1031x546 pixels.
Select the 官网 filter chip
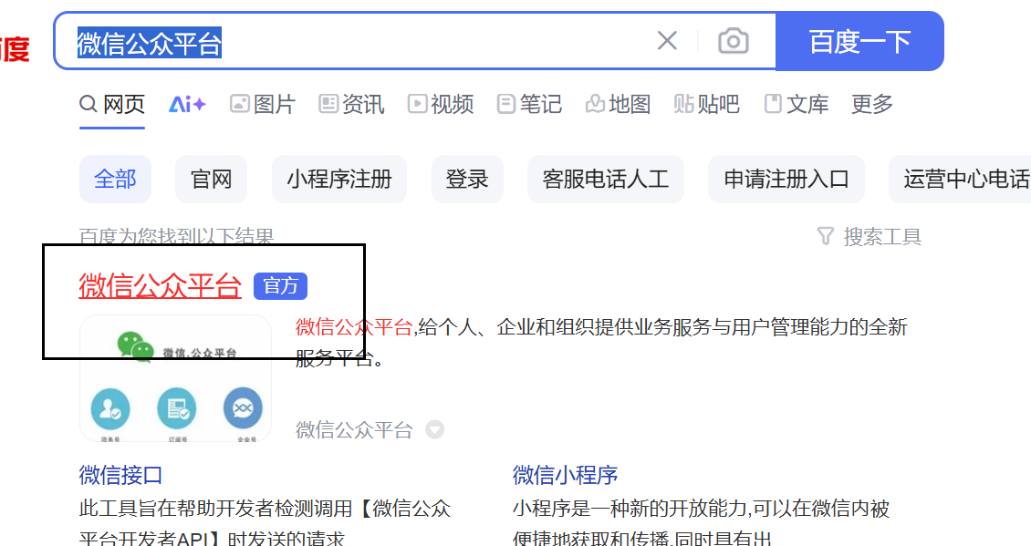(211, 179)
